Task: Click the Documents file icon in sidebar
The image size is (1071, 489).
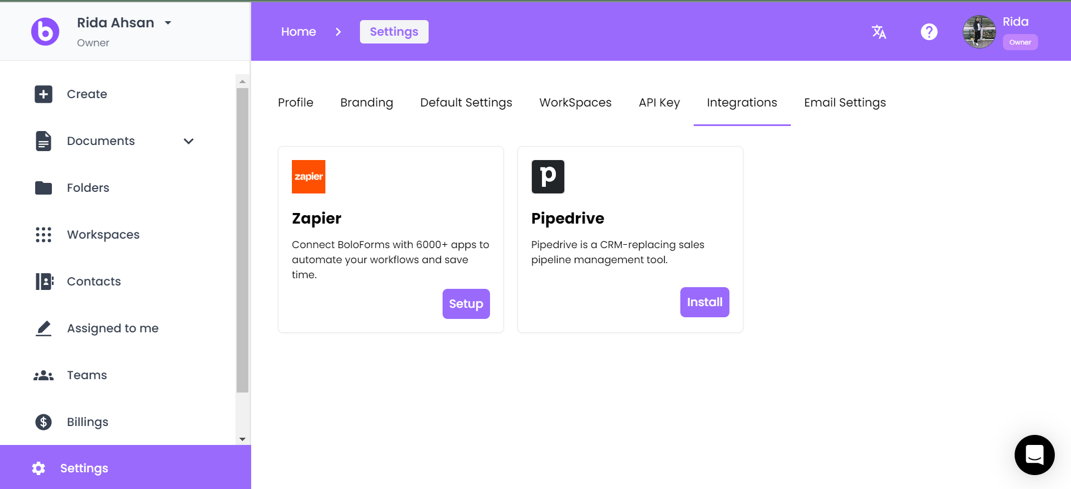Action: coord(44,141)
